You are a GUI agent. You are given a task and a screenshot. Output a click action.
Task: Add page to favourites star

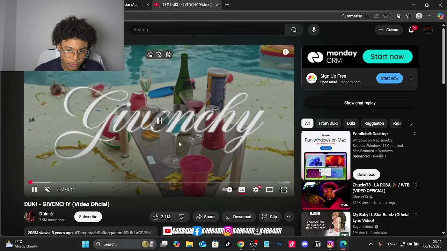coord(386,16)
